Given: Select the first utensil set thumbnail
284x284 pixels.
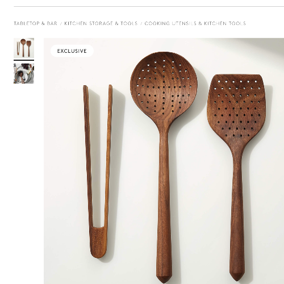Looking at the screenshot, I should click(24, 48).
